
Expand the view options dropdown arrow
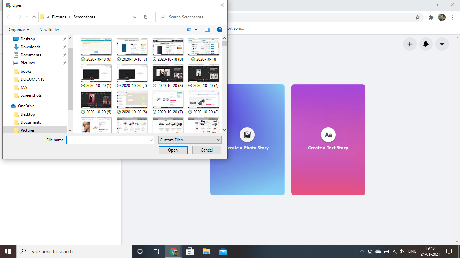tap(196, 30)
